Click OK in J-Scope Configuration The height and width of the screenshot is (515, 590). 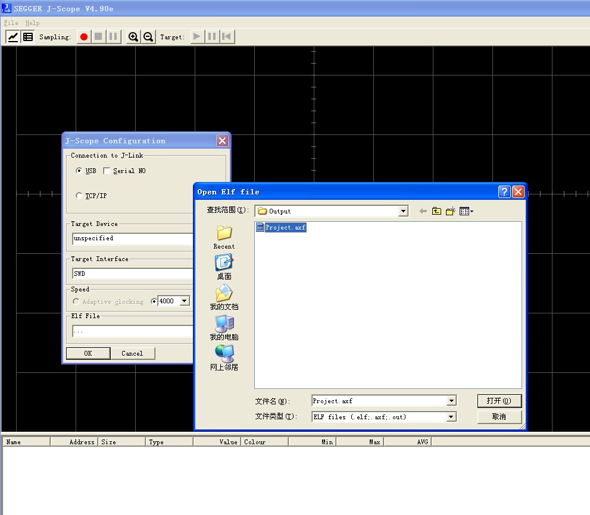click(88, 353)
